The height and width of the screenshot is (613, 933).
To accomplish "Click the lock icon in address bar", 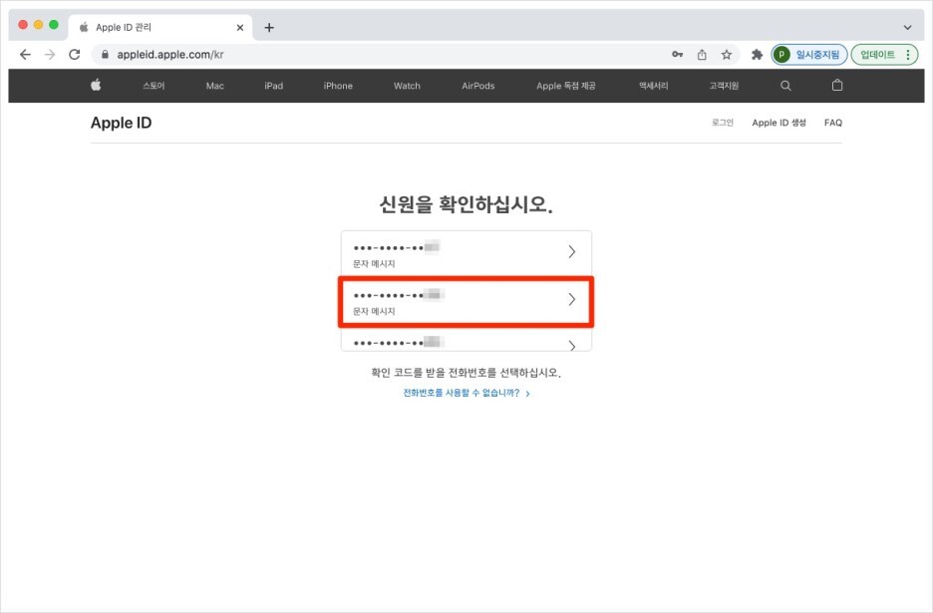I will point(105,55).
